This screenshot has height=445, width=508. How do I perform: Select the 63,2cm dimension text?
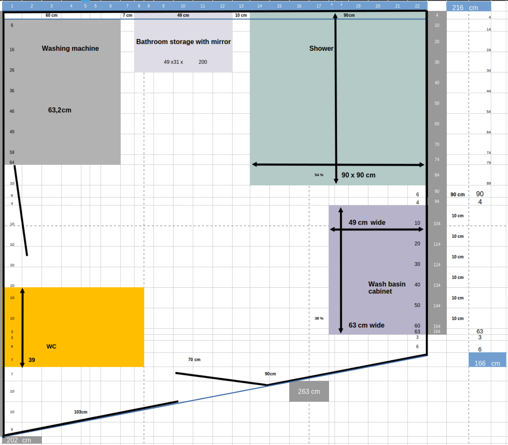pos(60,110)
